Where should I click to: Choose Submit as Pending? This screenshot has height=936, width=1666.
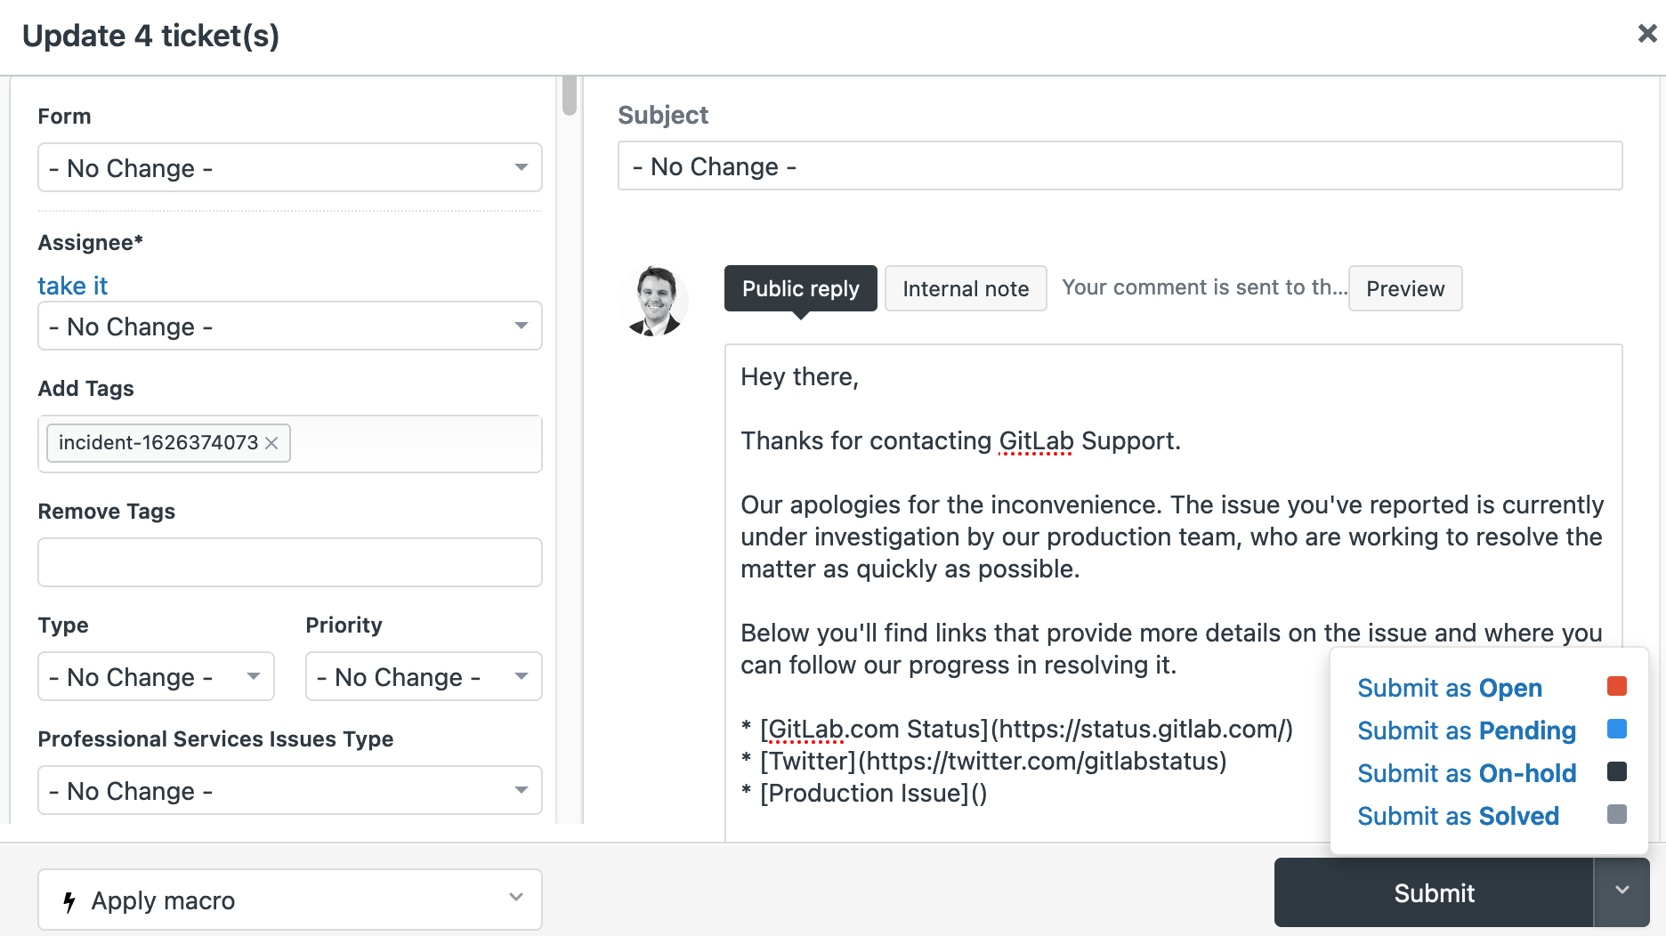1466,730
